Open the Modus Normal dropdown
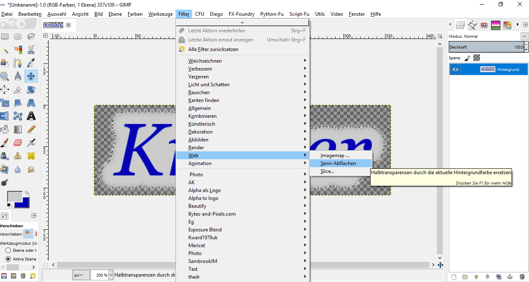 click(x=524, y=36)
